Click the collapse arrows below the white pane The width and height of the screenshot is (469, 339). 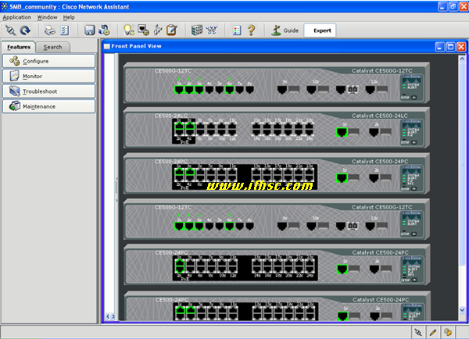(110, 316)
